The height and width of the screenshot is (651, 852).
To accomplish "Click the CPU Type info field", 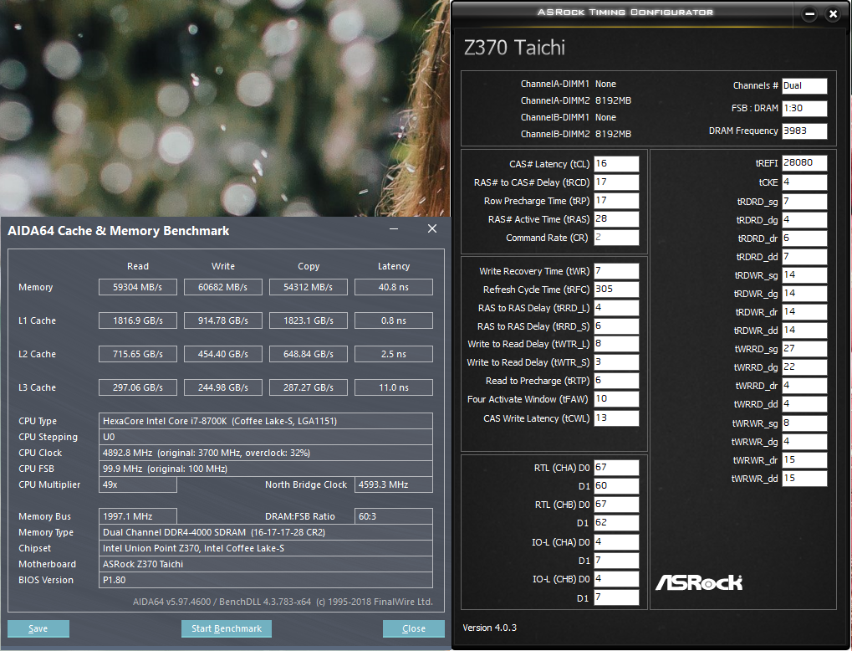I will (x=266, y=421).
